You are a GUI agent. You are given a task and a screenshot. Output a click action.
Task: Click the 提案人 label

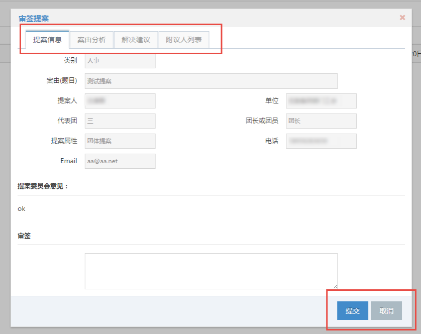point(67,100)
